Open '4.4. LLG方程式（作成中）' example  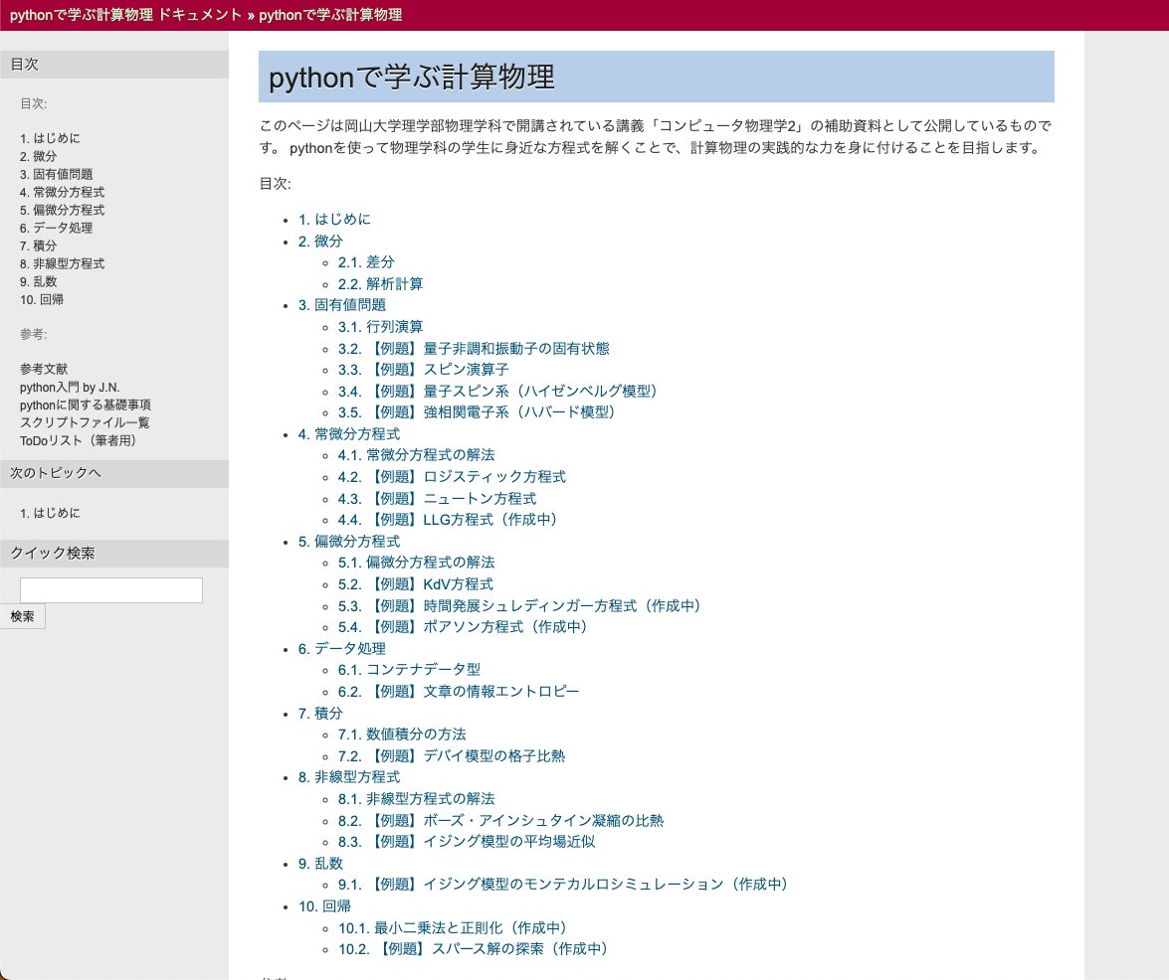pyautogui.click(x=448, y=520)
